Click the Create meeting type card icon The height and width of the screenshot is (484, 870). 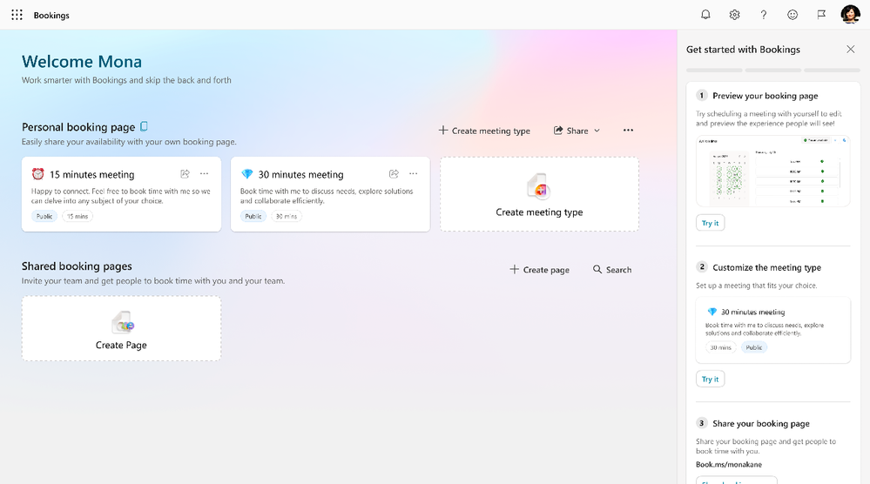coord(539,186)
